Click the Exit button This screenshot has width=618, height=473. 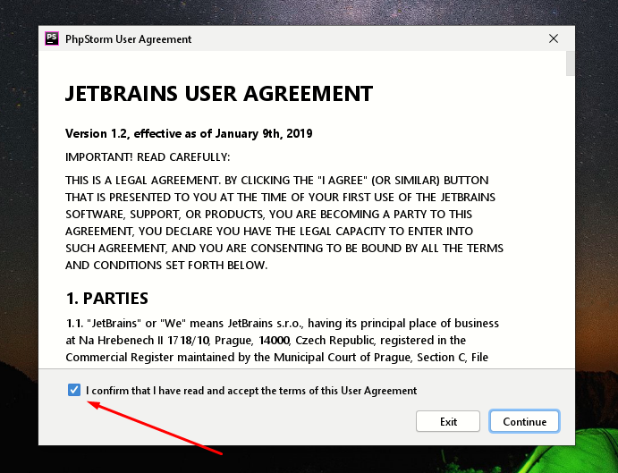click(x=448, y=421)
